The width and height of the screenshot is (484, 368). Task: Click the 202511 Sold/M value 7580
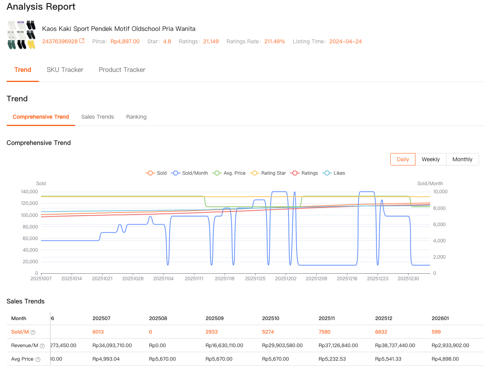pos(324,332)
